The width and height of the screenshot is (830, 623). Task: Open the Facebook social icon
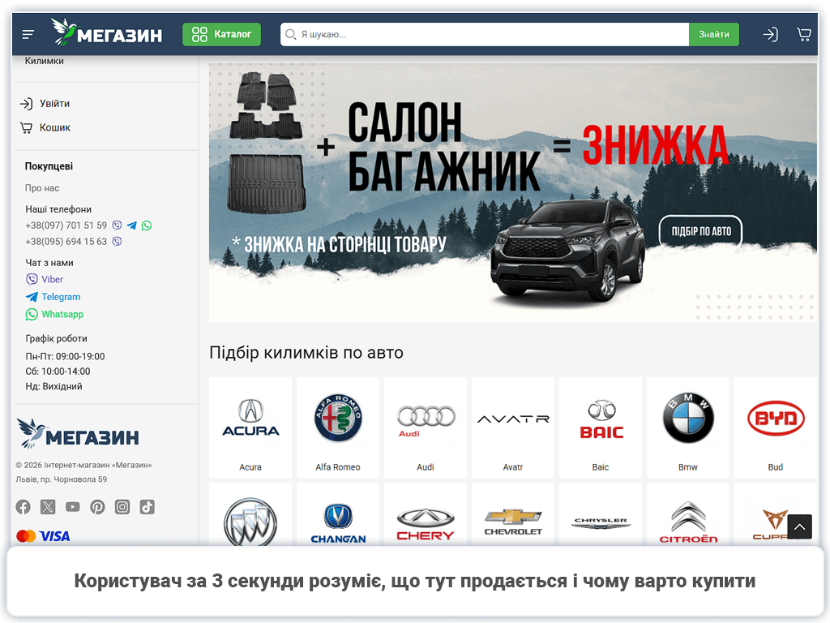pyautogui.click(x=23, y=507)
